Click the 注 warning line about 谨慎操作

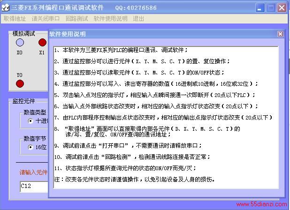(x=135, y=180)
